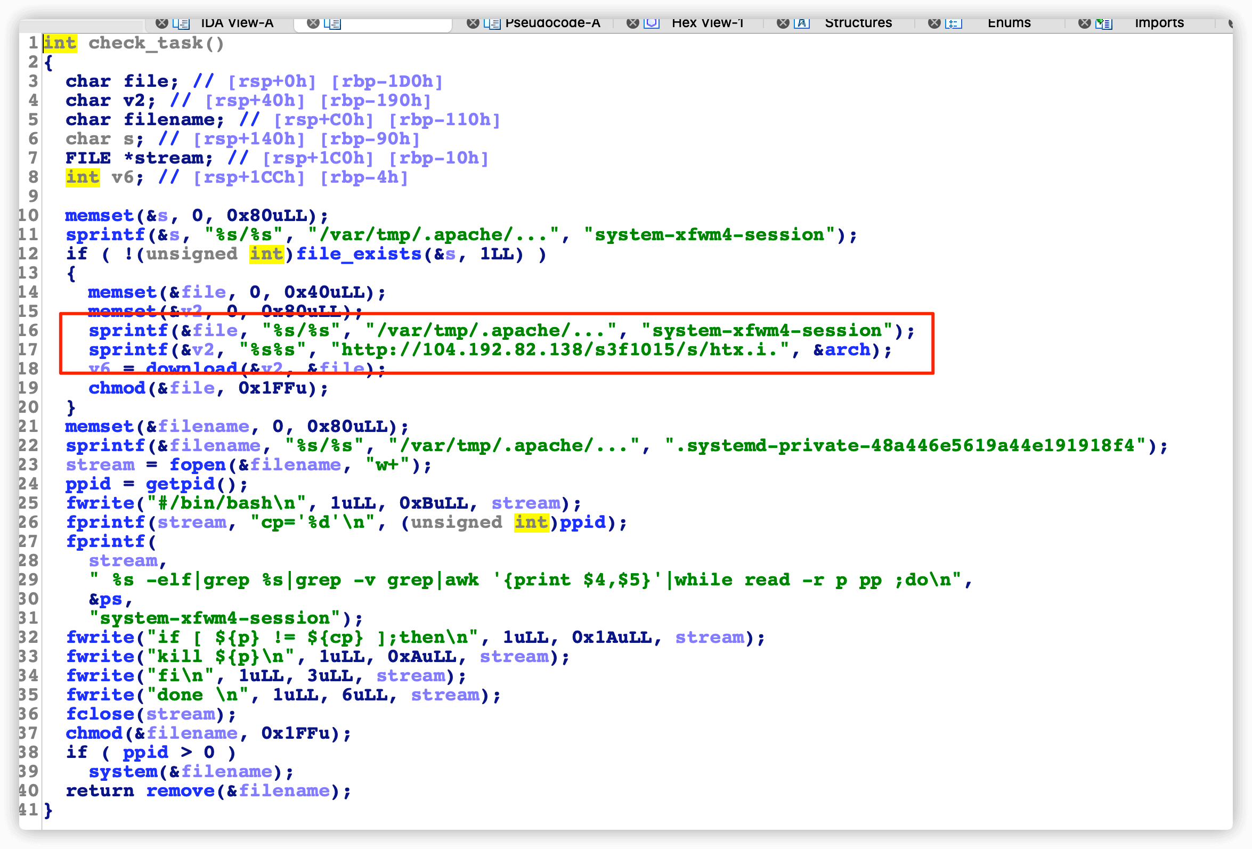This screenshot has height=849, width=1252.
Task: Click the icon on the active unnamed tab
Action: point(332,24)
